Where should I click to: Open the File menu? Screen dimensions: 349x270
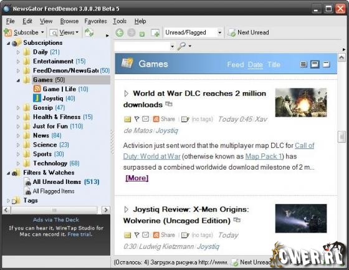coord(10,21)
